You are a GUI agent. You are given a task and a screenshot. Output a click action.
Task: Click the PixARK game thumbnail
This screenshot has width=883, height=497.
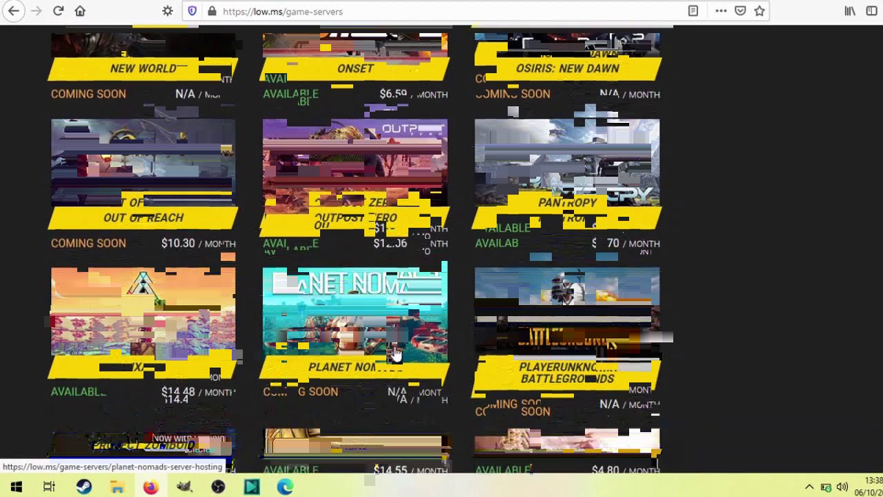coord(143,312)
